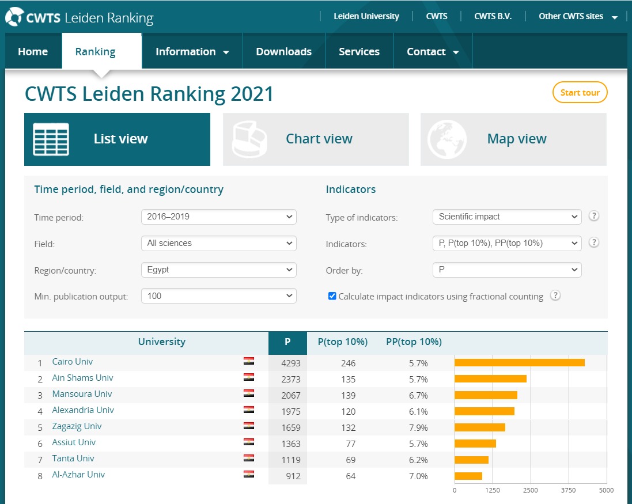Click help icon beside Type of indicators
The image size is (632, 504).
pos(594,217)
